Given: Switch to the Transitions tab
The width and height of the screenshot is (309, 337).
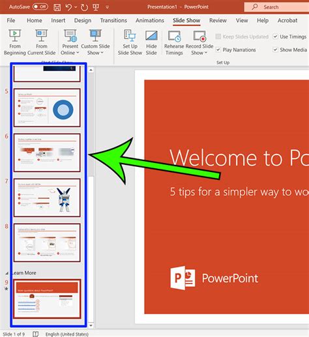Looking at the screenshot, I should pyautogui.click(x=113, y=20).
